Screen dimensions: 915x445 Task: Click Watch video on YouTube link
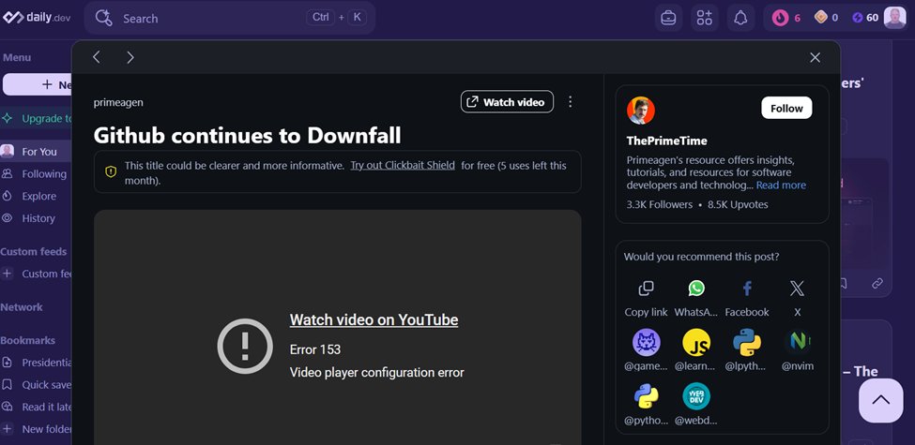tap(374, 319)
